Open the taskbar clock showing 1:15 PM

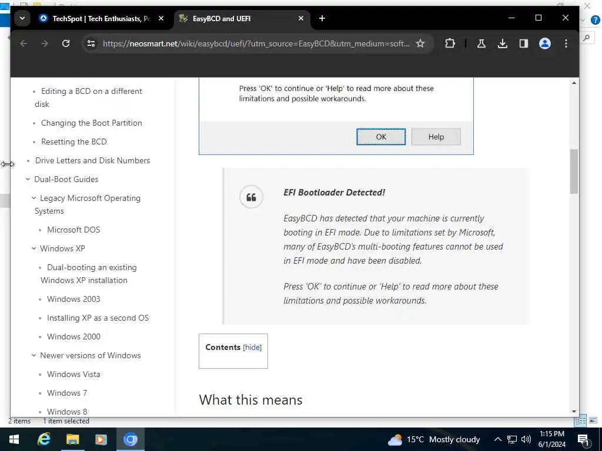coord(551,439)
